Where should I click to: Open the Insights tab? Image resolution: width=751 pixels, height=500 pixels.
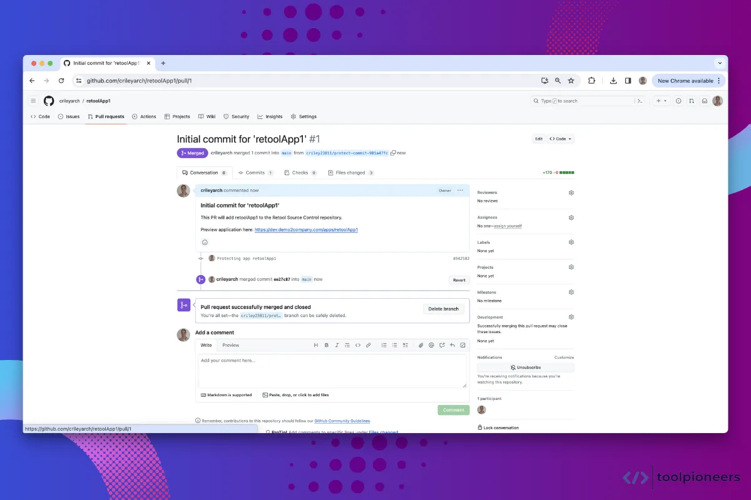click(x=270, y=116)
